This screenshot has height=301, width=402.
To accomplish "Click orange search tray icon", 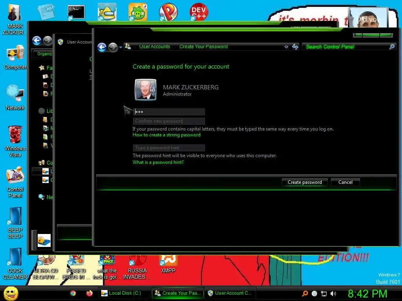I will pos(305,293).
